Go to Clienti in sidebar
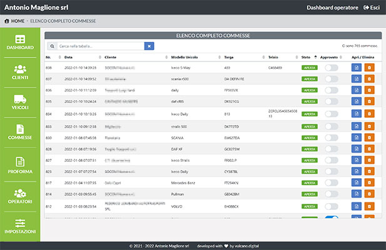 [x=20, y=72]
